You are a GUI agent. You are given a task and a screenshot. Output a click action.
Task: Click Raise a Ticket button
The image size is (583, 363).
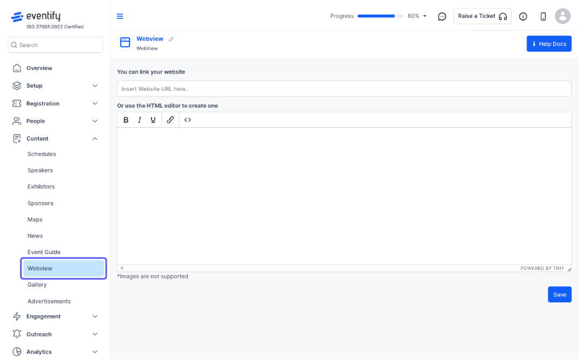(482, 16)
